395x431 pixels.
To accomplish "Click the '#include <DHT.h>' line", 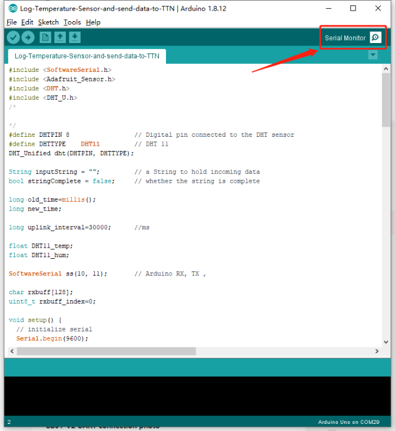I will tap(39, 88).
